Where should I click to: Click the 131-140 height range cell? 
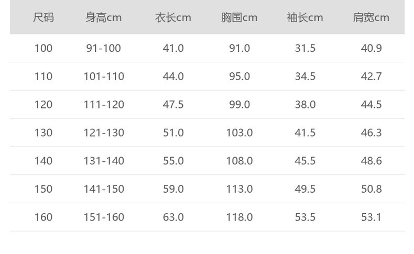[x=104, y=161]
